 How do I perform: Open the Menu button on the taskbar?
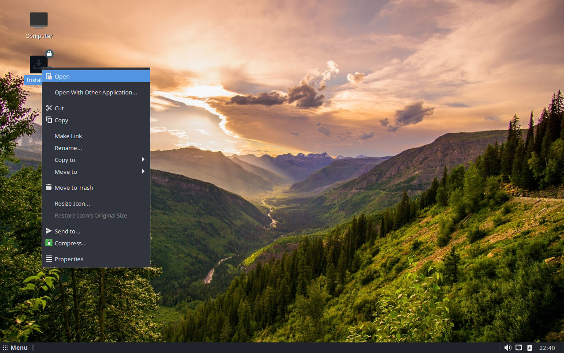(15, 348)
